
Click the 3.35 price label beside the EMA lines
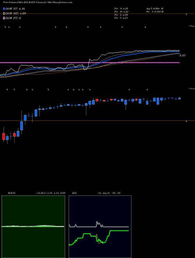[182, 56]
